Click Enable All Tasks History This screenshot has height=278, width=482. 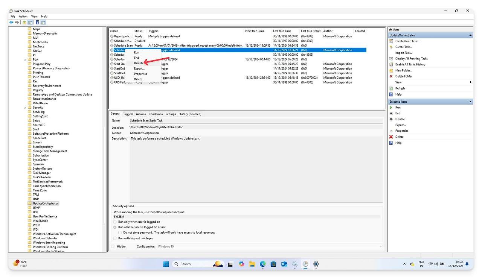410,64
